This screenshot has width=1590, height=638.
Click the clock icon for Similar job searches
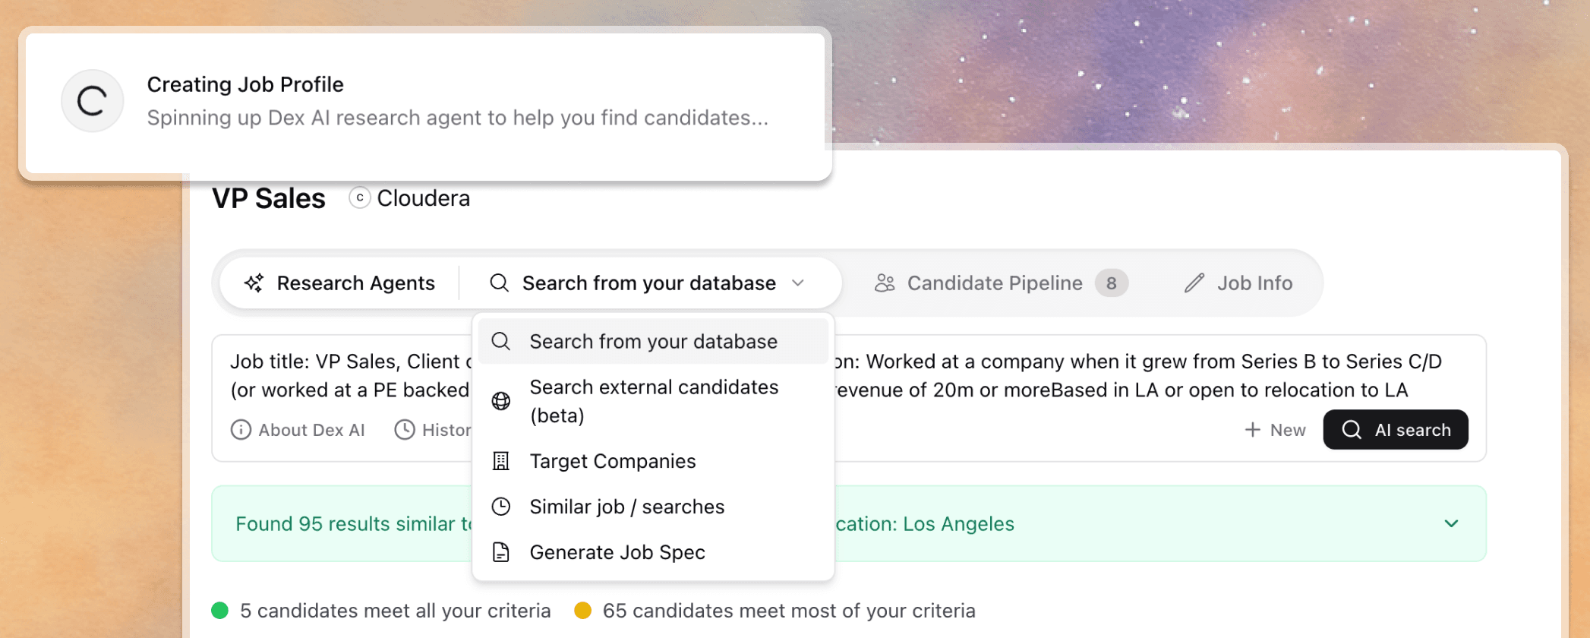tap(501, 507)
